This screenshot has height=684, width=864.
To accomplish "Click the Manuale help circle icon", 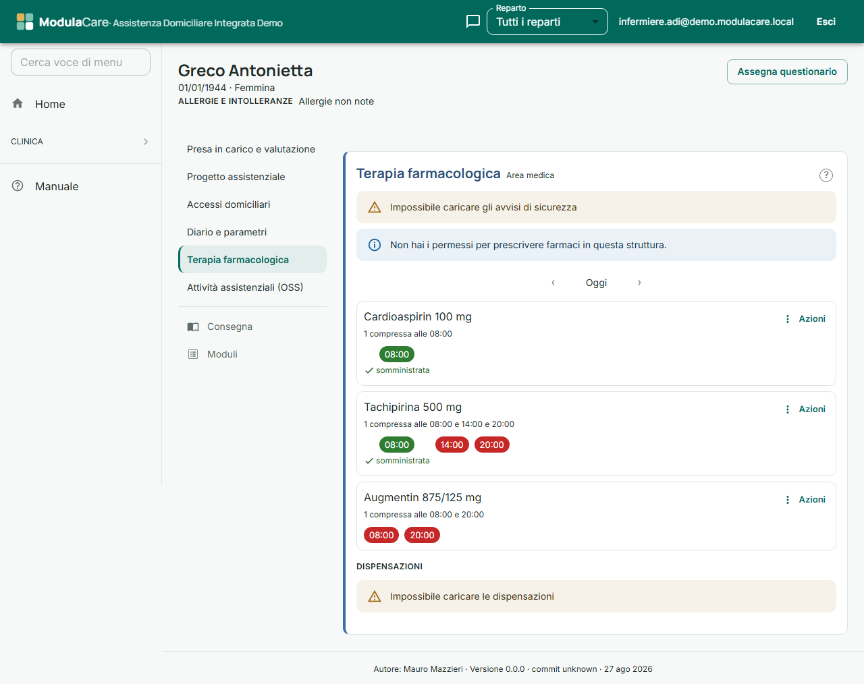I will [x=18, y=186].
